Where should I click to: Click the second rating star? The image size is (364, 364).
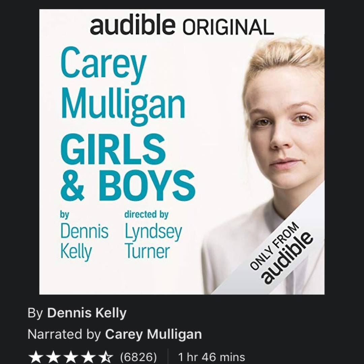(x=53, y=357)
